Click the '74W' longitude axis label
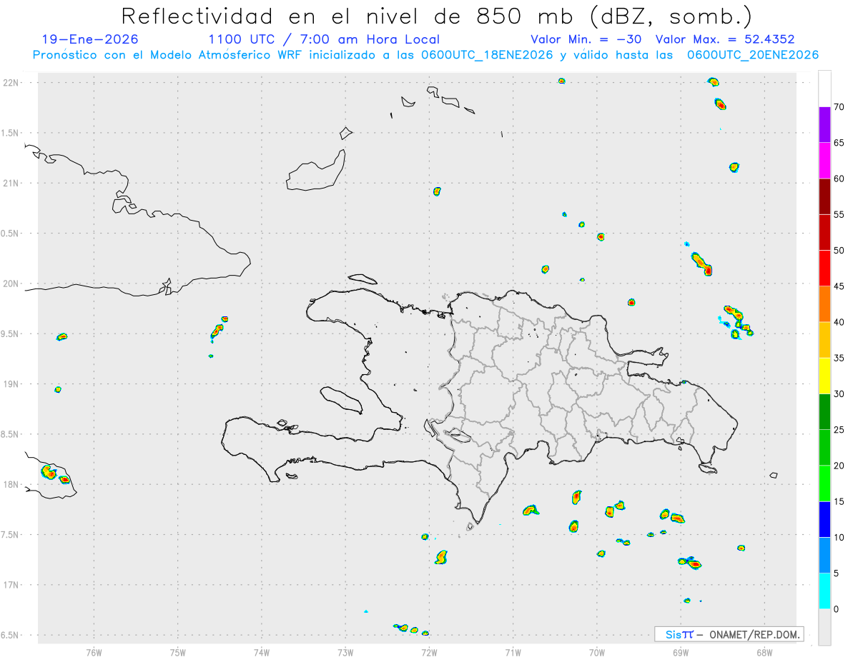 [x=262, y=652]
